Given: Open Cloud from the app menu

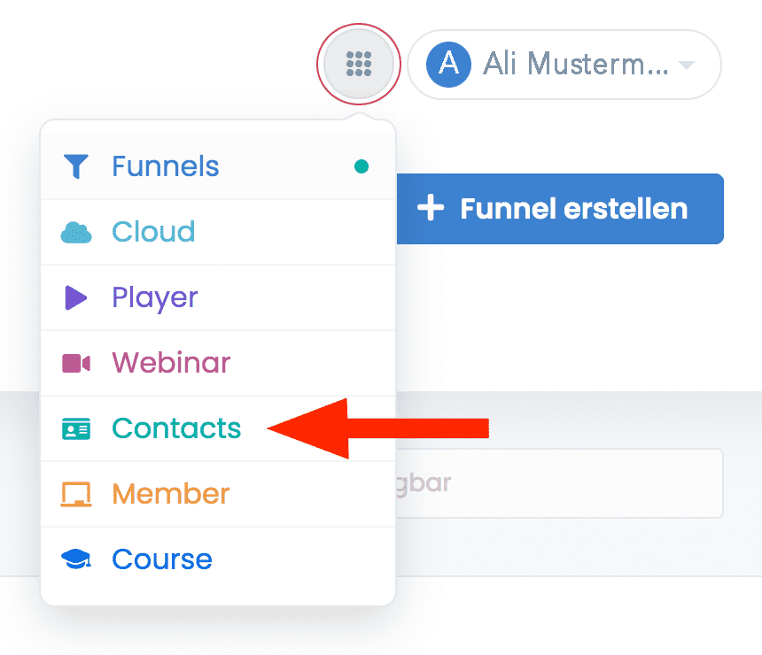Looking at the screenshot, I should click(153, 232).
